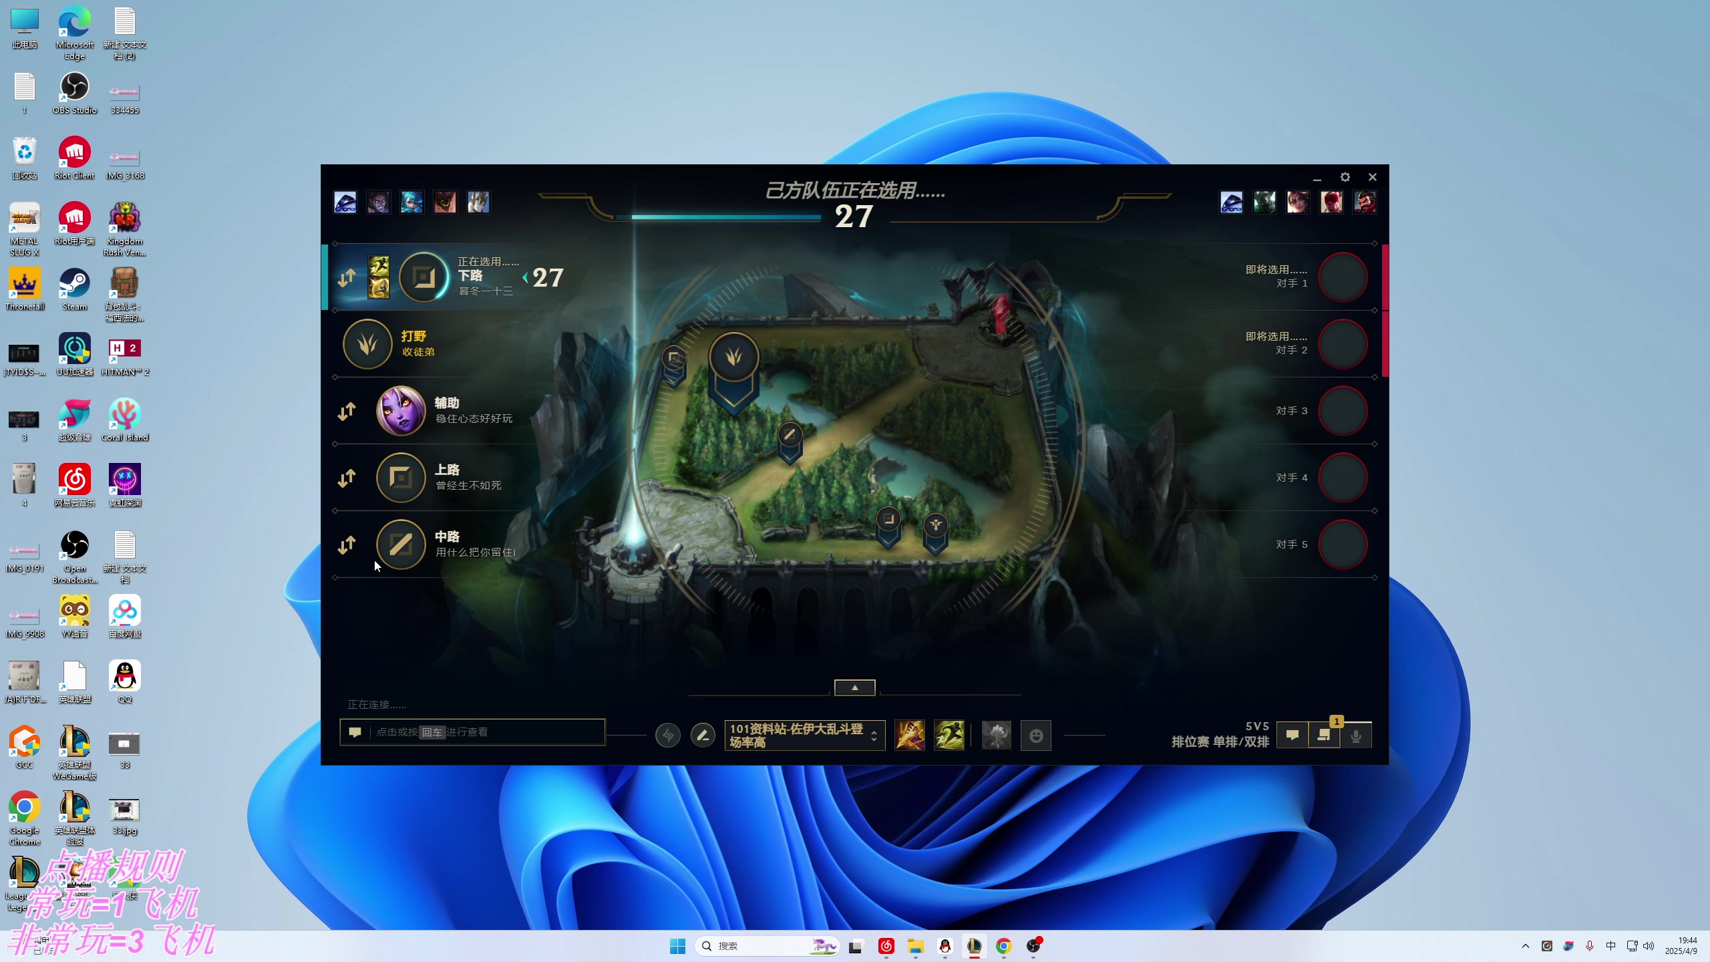The image size is (1710, 962).
Task: Click 对手 5 empty enemy pick slot
Action: [1343, 544]
